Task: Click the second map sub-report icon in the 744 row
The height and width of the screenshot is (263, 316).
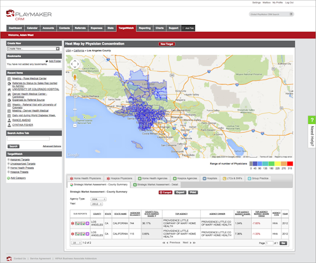Action: (x=83, y=223)
